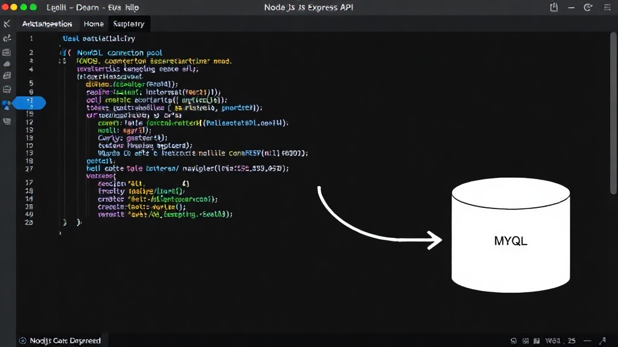Screen dimensions: 618x347
Task: Click the grid-like sidebar icon beside line 5
Action: coord(7,75)
